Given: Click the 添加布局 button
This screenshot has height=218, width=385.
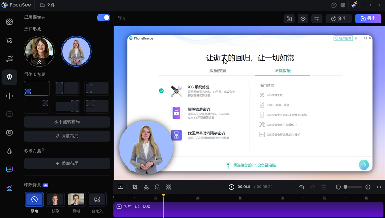Looking at the screenshot, I should [67, 163].
